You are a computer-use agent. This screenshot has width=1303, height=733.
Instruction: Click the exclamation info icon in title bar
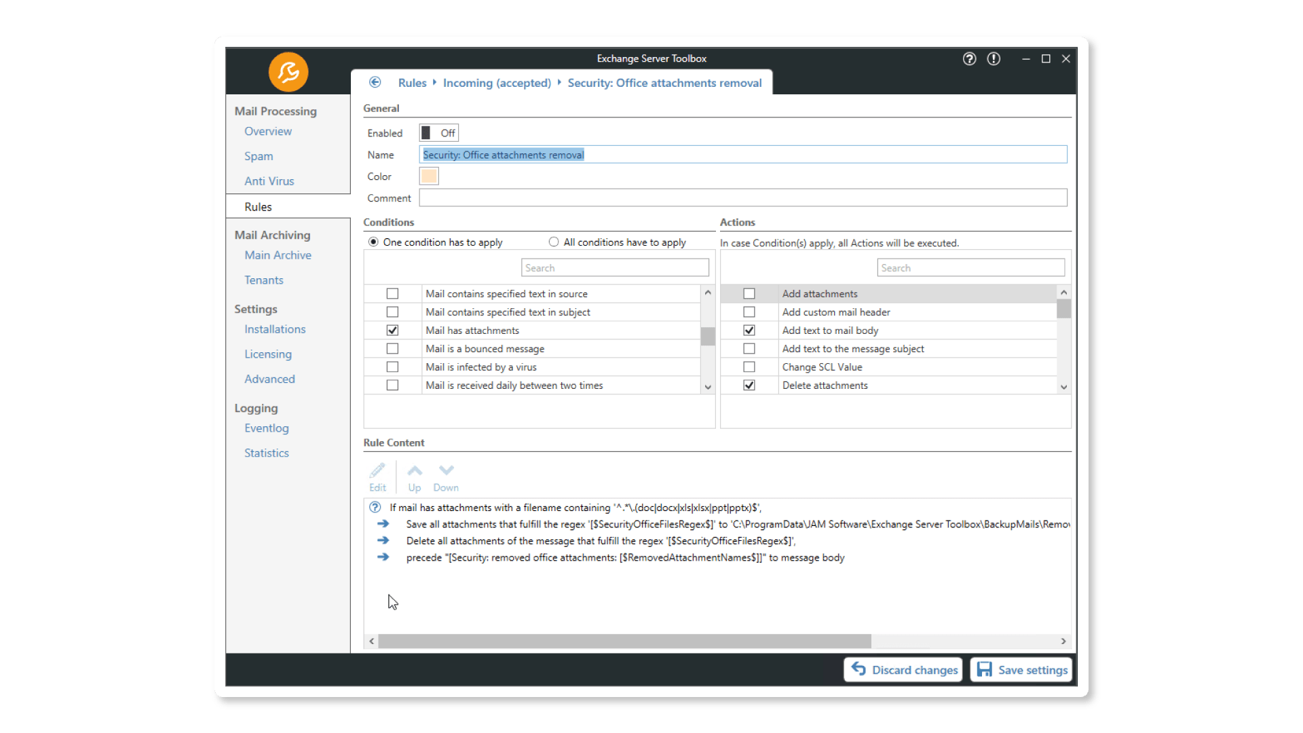[x=994, y=59]
